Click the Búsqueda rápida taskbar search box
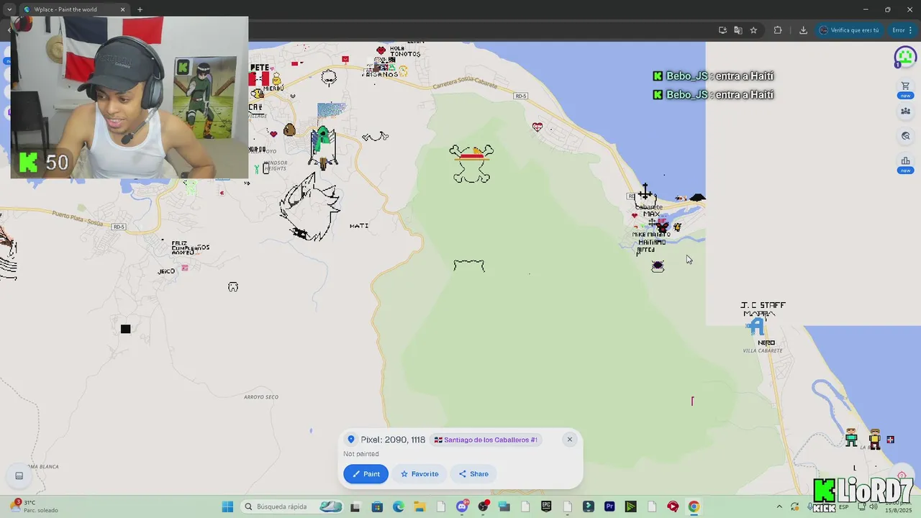This screenshot has height=518, width=921. 291,506
